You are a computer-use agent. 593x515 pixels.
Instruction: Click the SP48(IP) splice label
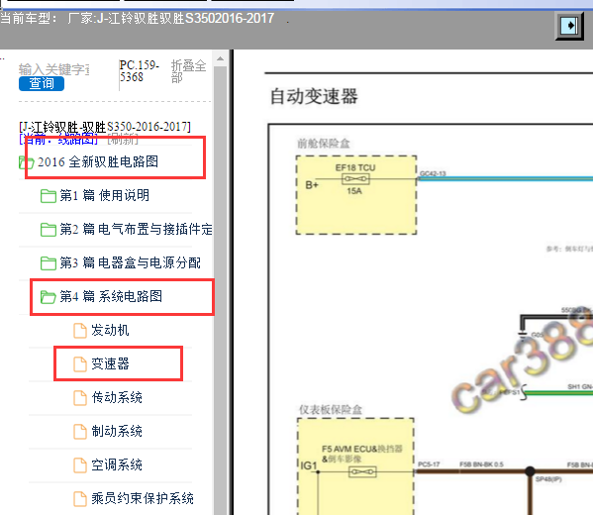coord(548,479)
